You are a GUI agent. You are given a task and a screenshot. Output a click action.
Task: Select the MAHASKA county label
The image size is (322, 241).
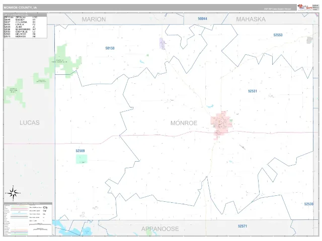pyautogui.click(x=251, y=19)
